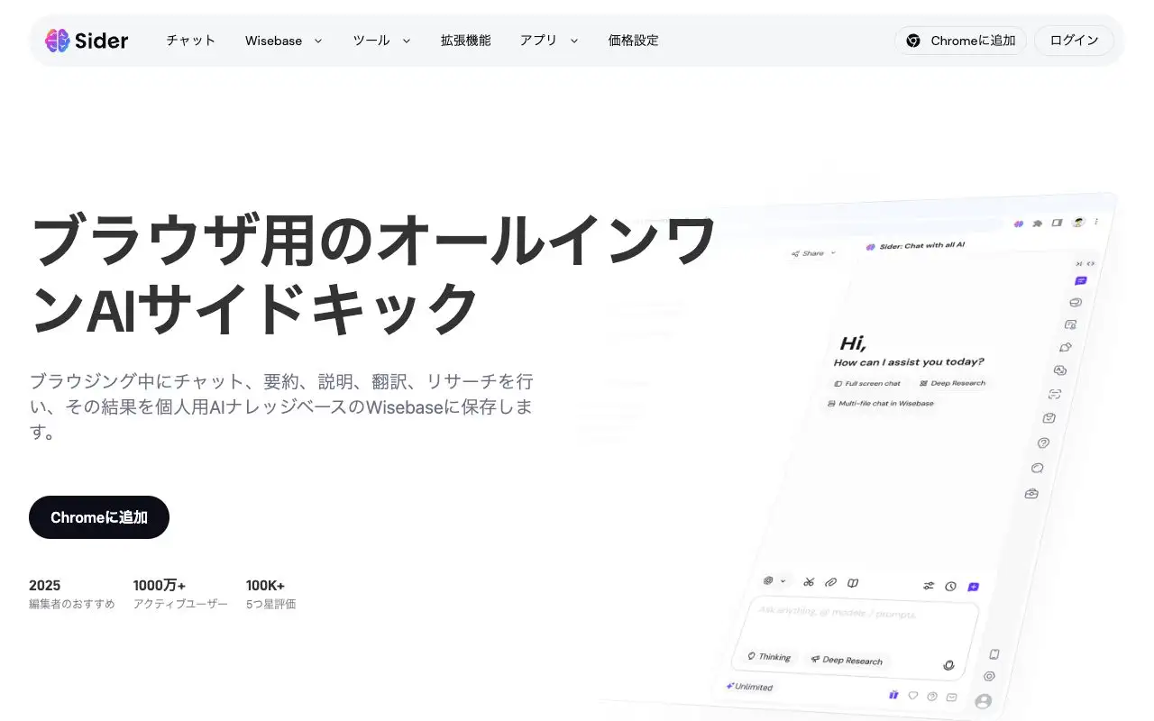Click the heart icon below chat input
The height and width of the screenshot is (721, 1154).
click(912, 696)
